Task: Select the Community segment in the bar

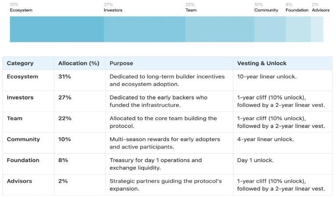Action: pos(270,29)
